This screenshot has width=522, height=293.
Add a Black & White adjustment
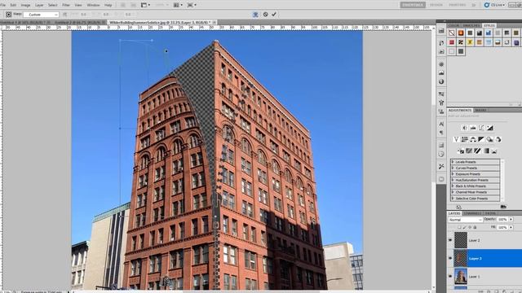coord(481,139)
